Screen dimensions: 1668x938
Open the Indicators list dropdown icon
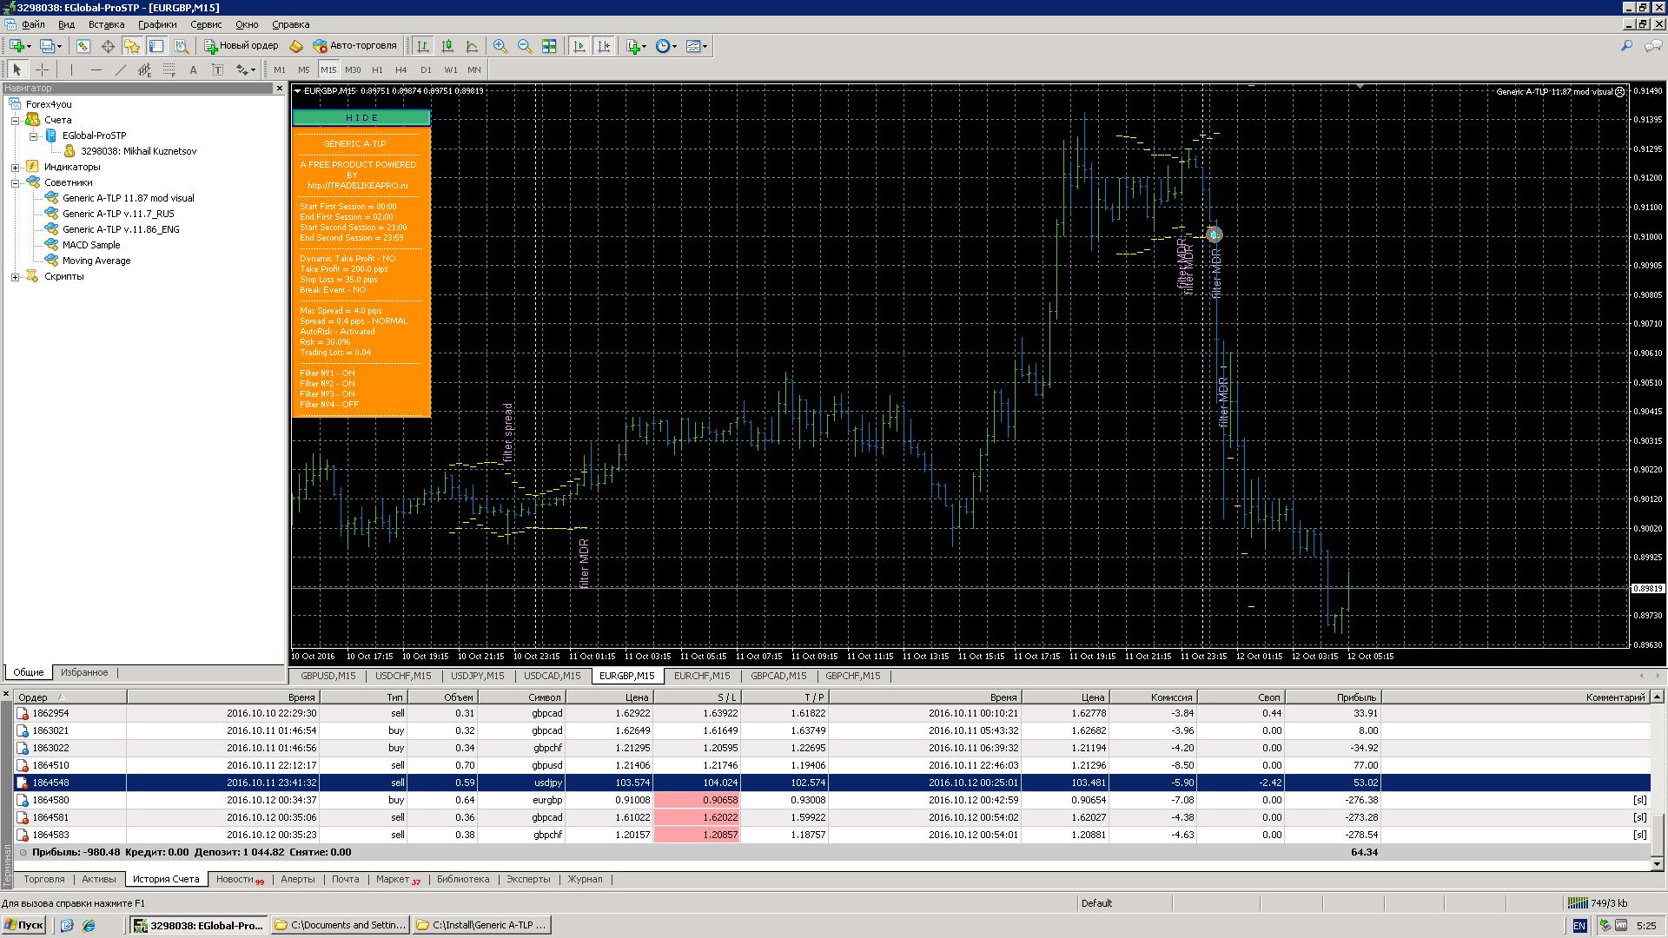(x=636, y=46)
